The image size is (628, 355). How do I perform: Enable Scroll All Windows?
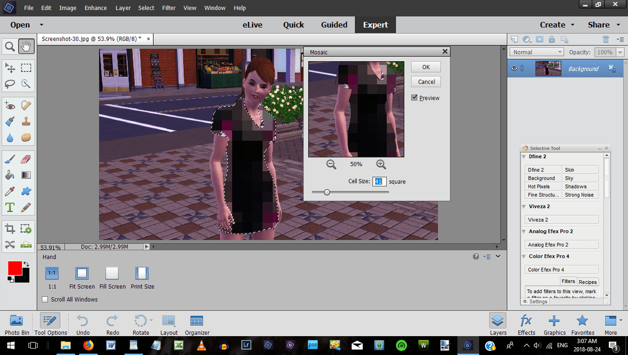45,299
